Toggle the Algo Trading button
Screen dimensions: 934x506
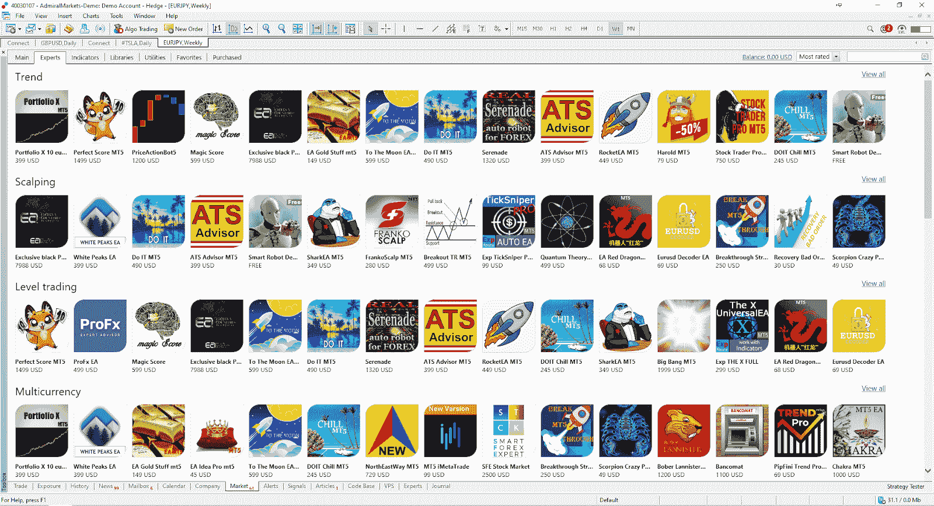tap(136, 29)
